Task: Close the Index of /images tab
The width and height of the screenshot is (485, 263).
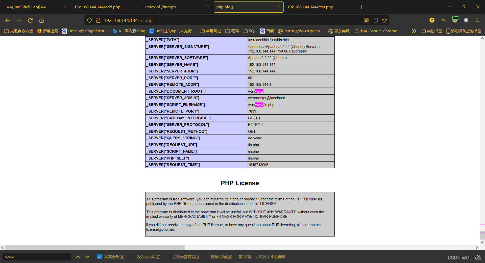Action: click(207, 7)
